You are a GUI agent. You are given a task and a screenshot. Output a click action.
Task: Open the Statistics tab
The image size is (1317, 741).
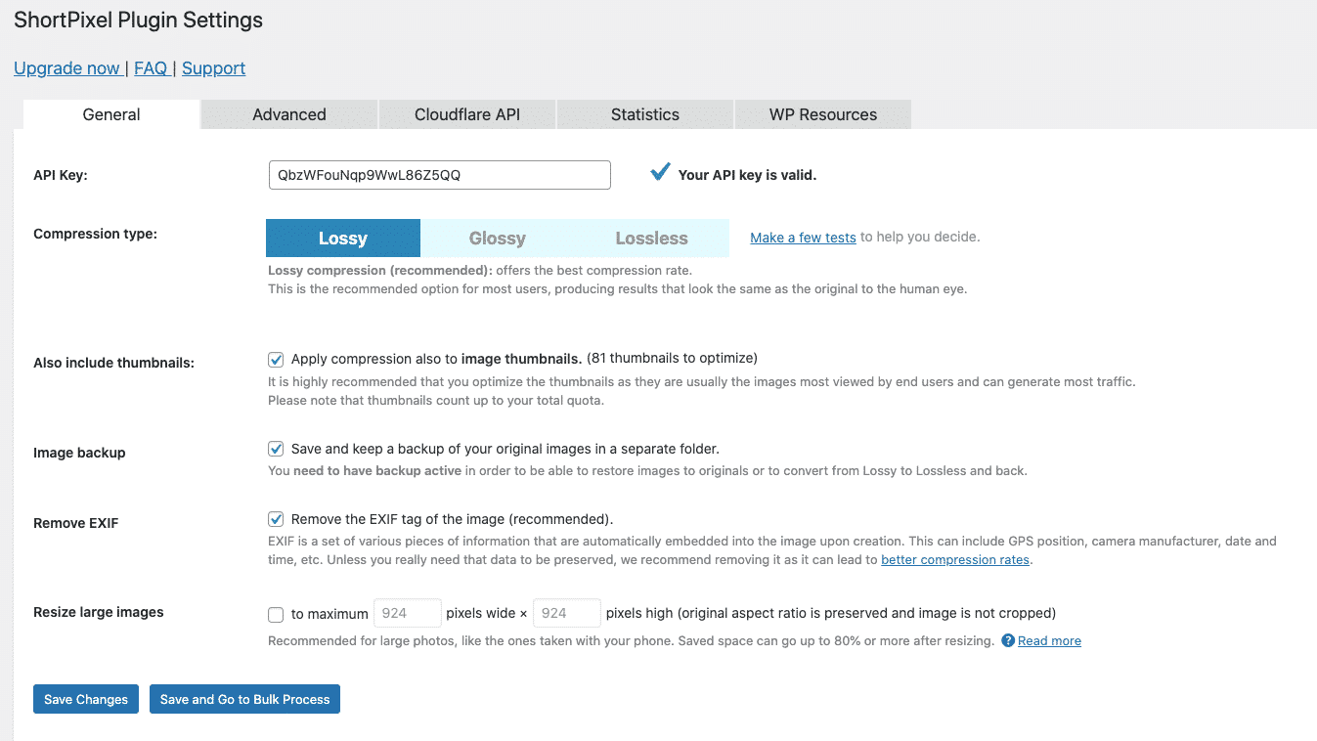645,114
